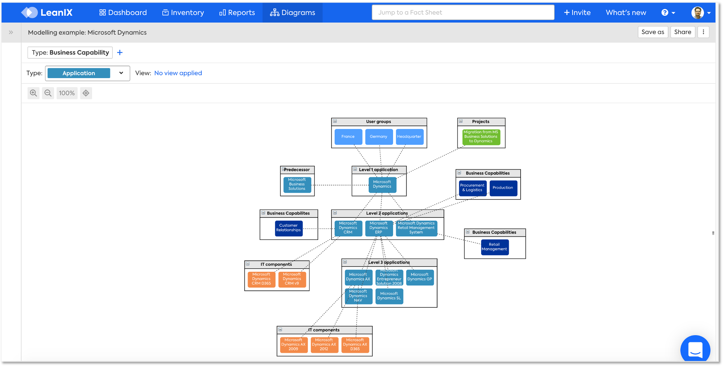723x366 pixels.
Task: Open the three-dot more options menu
Action: pos(703,32)
